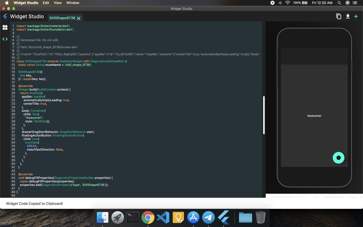Close the StillShape9736 tab
The width and height of the screenshot is (363, 227).
(x=79, y=18)
